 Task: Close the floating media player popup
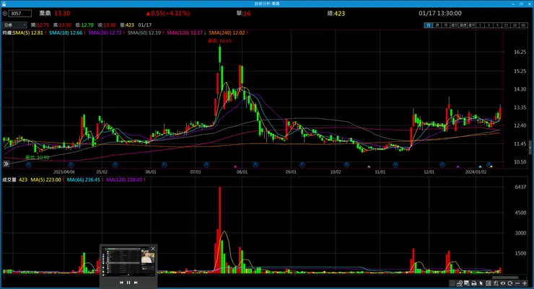click(153, 249)
